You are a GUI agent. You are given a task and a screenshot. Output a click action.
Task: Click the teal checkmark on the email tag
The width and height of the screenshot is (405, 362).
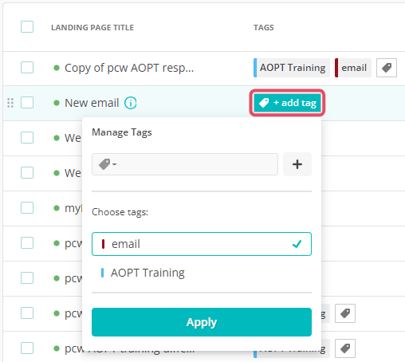pos(297,244)
